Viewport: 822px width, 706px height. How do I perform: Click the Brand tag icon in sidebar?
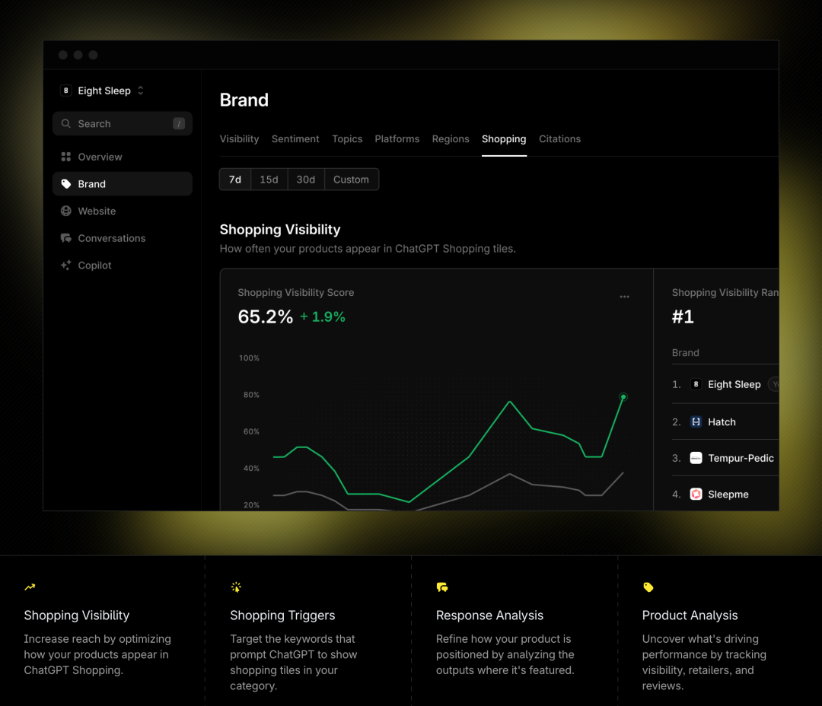[66, 184]
